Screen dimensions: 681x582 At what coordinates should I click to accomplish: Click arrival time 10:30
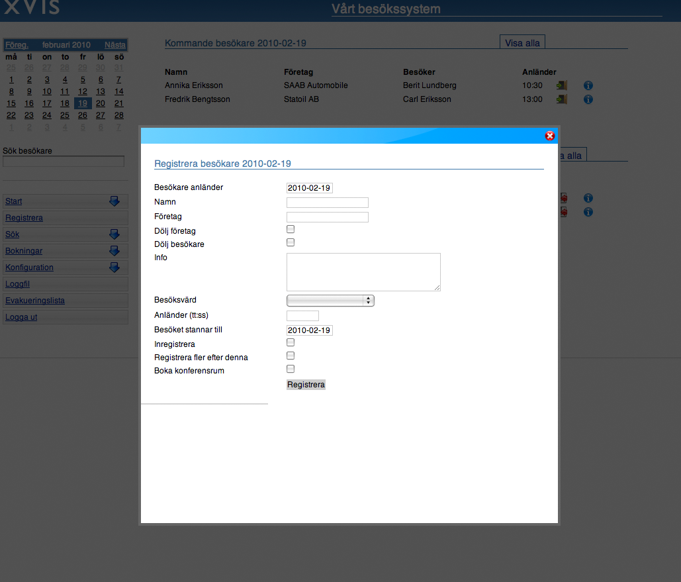tap(532, 85)
